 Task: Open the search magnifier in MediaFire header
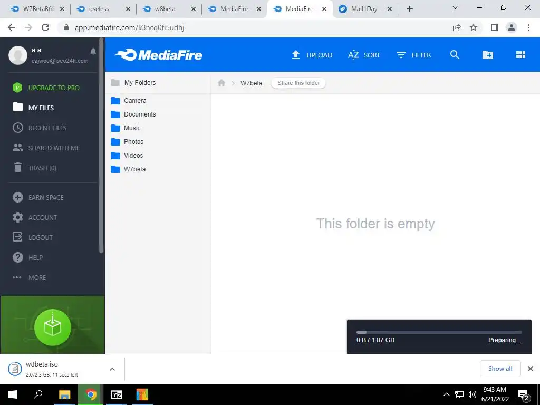[455, 55]
